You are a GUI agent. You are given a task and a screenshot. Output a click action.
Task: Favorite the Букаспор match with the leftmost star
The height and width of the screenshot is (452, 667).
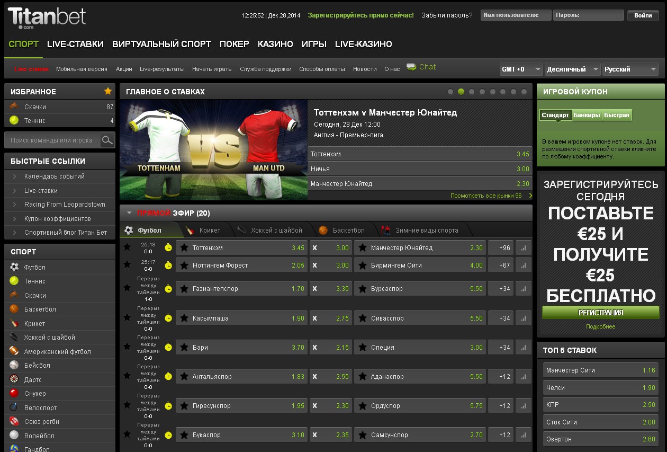tap(127, 433)
